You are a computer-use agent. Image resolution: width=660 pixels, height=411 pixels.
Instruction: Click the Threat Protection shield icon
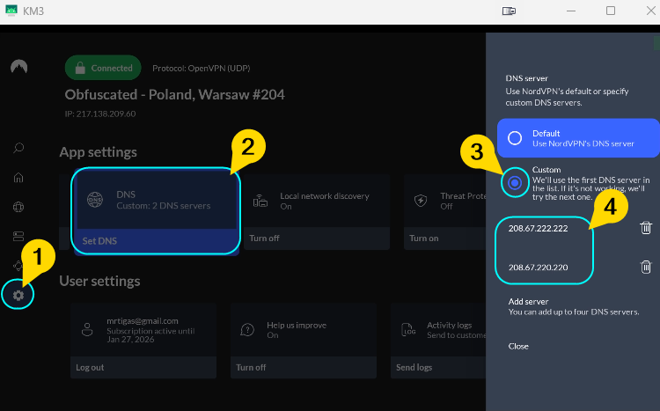(421, 201)
